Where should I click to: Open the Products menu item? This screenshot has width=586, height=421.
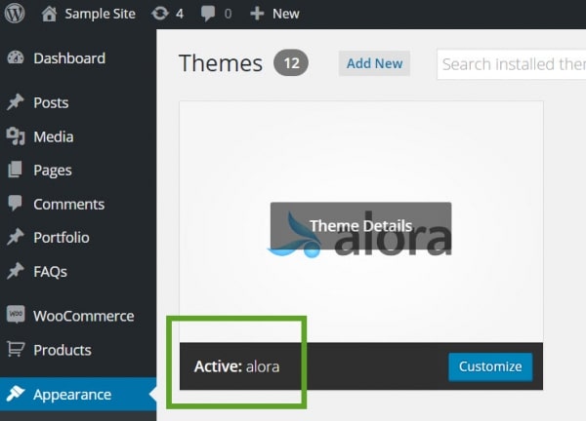(x=63, y=350)
